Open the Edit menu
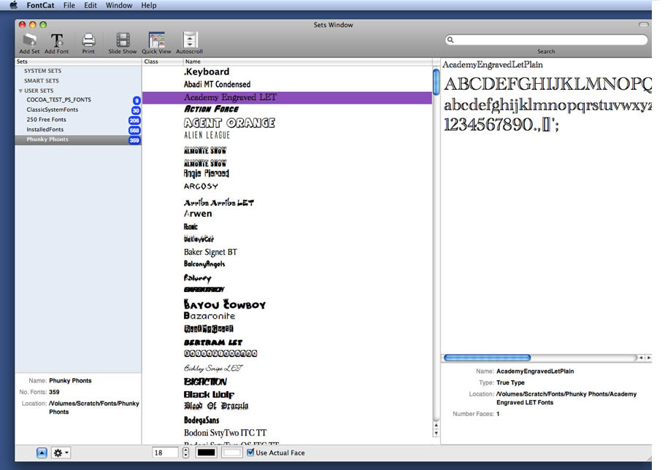 click(x=91, y=5)
